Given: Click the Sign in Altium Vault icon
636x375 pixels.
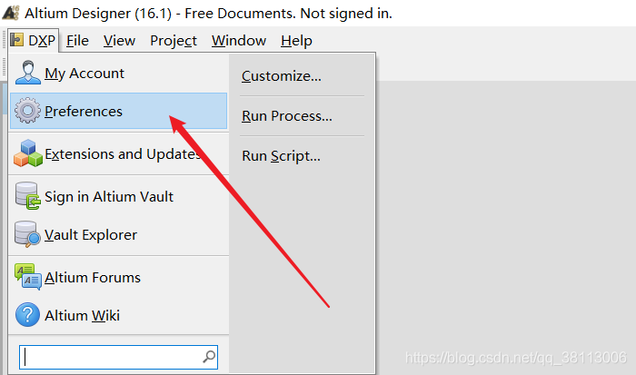Looking at the screenshot, I should pos(28,196).
